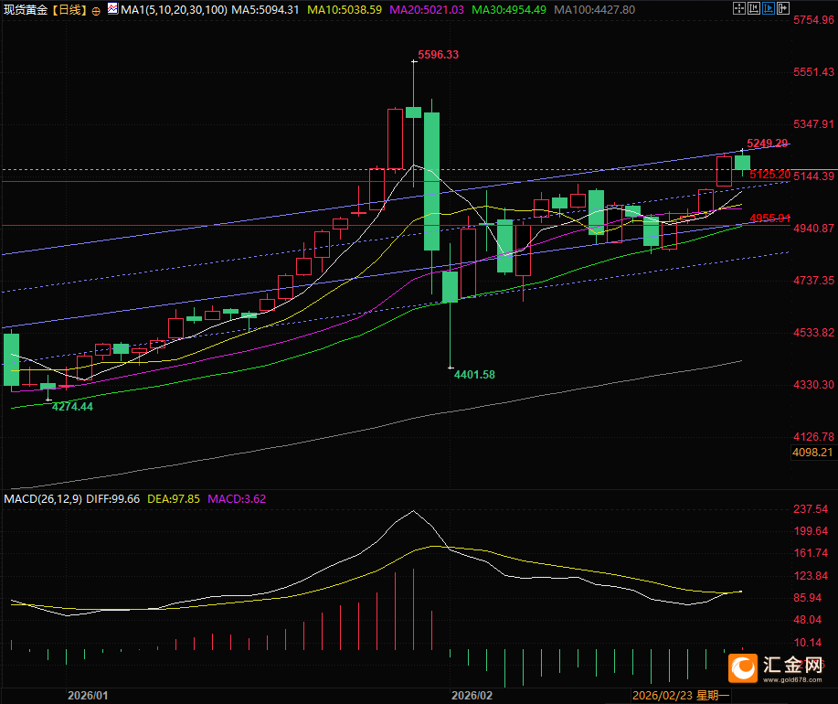Click the 2026/02/23 星期一 date marker
Screen dimensions: 838x704
coord(681,696)
